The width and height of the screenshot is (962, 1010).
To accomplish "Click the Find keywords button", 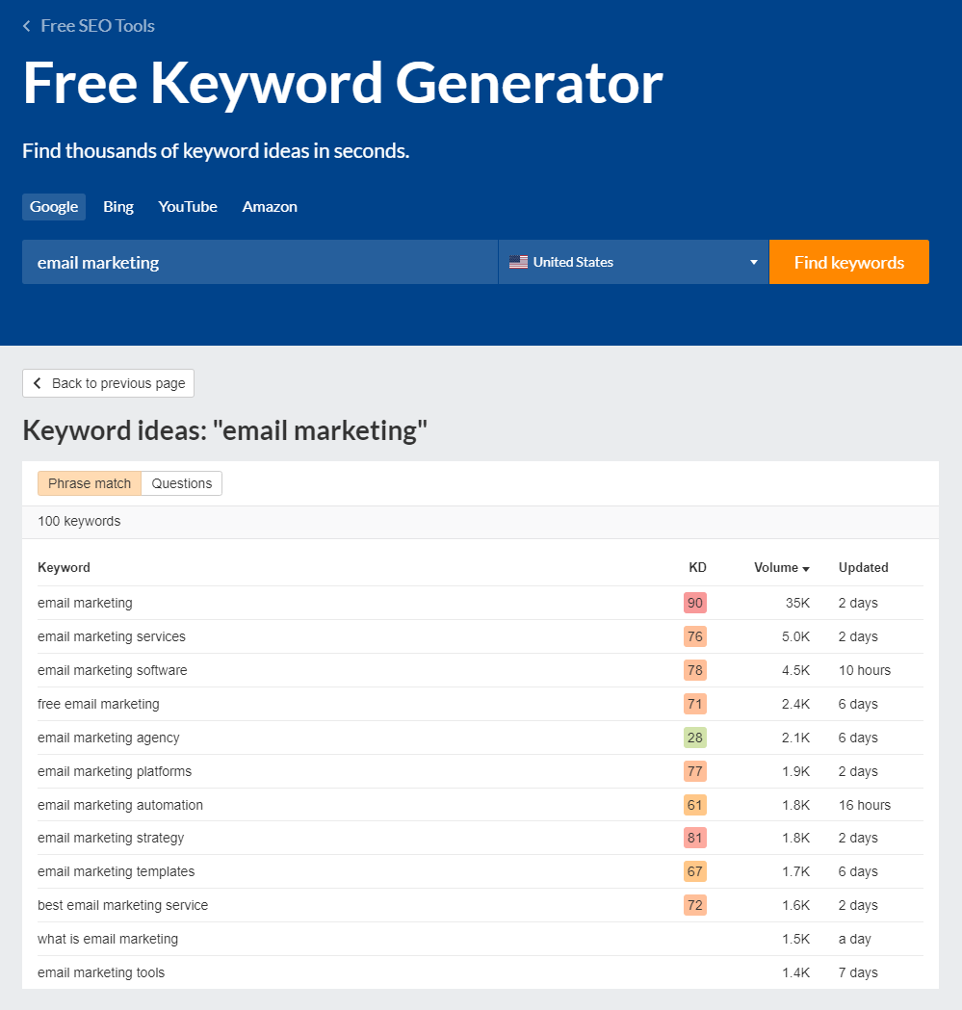I will coord(848,261).
